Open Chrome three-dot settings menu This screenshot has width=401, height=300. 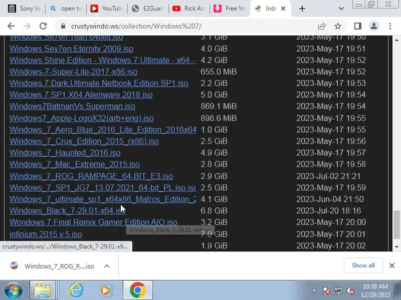pos(390,26)
